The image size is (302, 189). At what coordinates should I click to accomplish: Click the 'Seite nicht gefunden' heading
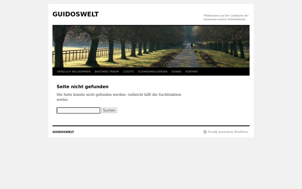(83, 87)
